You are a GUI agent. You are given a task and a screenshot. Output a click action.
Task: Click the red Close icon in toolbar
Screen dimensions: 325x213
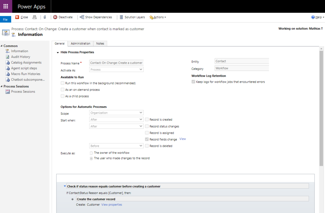click(x=17, y=17)
